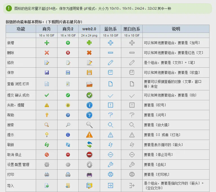
Task: Click the orange floppy disk save icon in web2.0 column
Action: [x=89, y=72]
